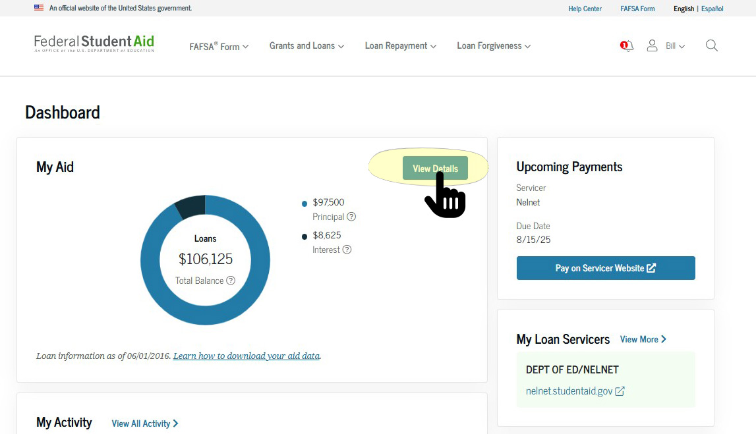Click Learn how to download your aid data

247,356
